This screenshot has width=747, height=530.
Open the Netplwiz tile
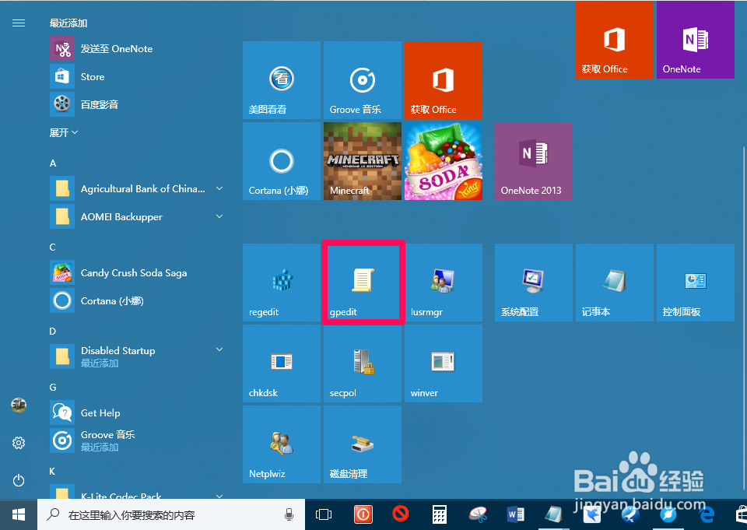pos(281,444)
